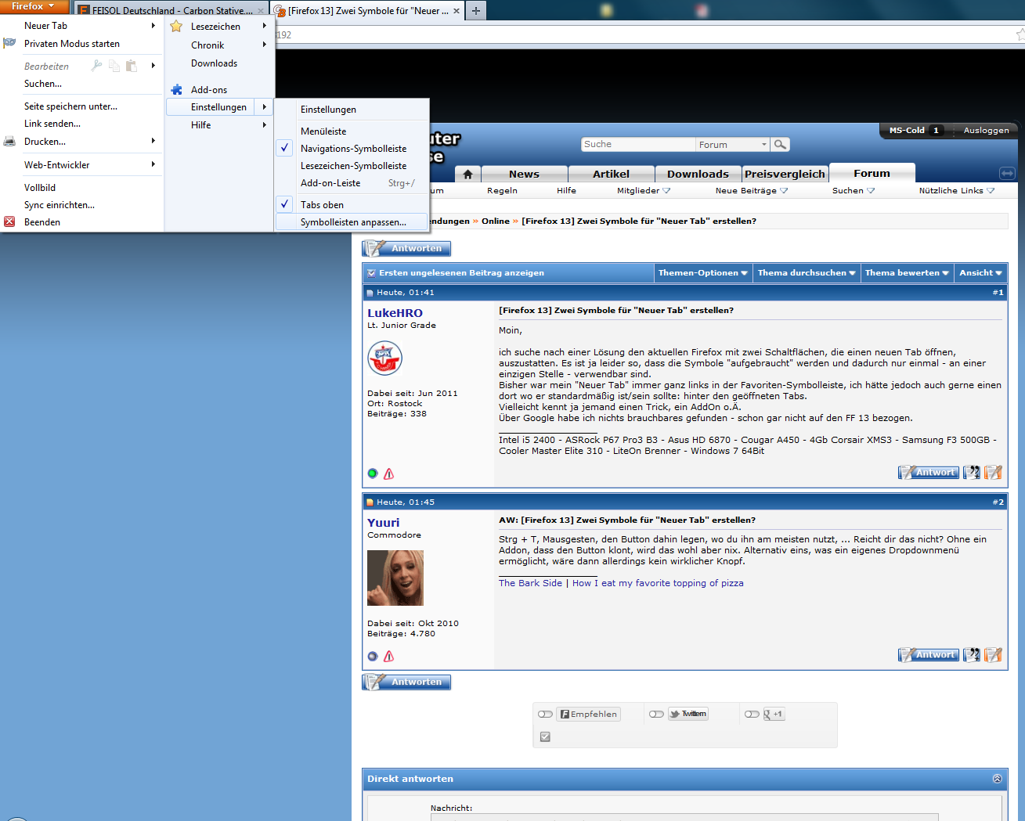The width and height of the screenshot is (1025, 821).
Task: Click LukeHRO's green online status icon
Action: [373, 474]
